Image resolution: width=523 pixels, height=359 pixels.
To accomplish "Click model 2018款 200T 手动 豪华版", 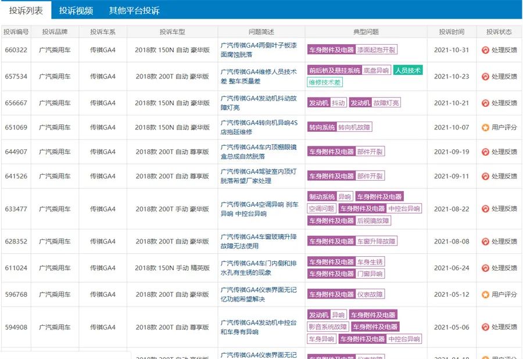I will point(172,209).
